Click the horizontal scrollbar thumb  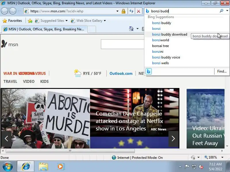[70, 151]
